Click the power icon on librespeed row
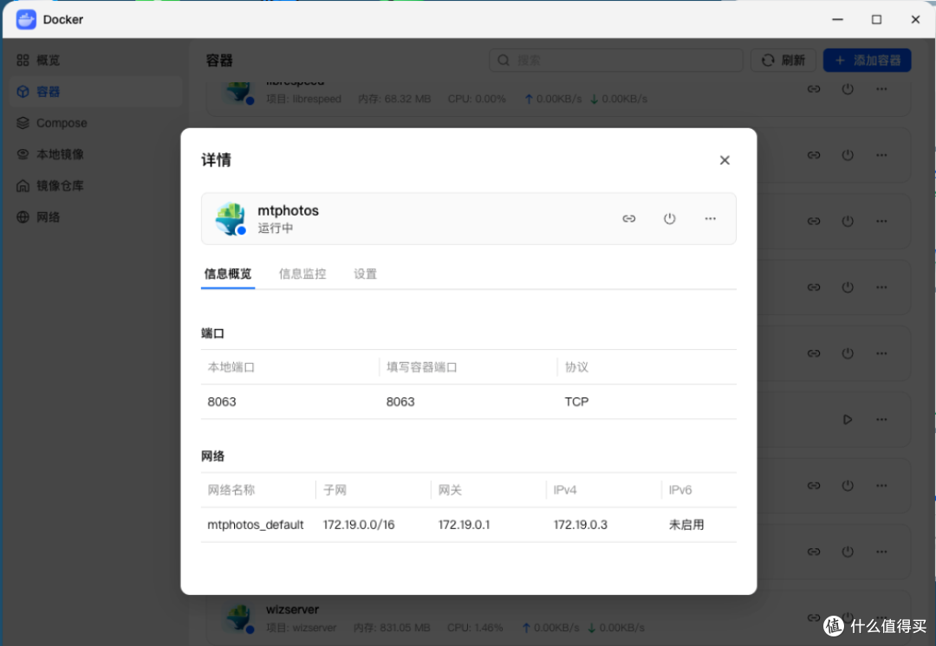 pyautogui.click(x=847, y=89)
